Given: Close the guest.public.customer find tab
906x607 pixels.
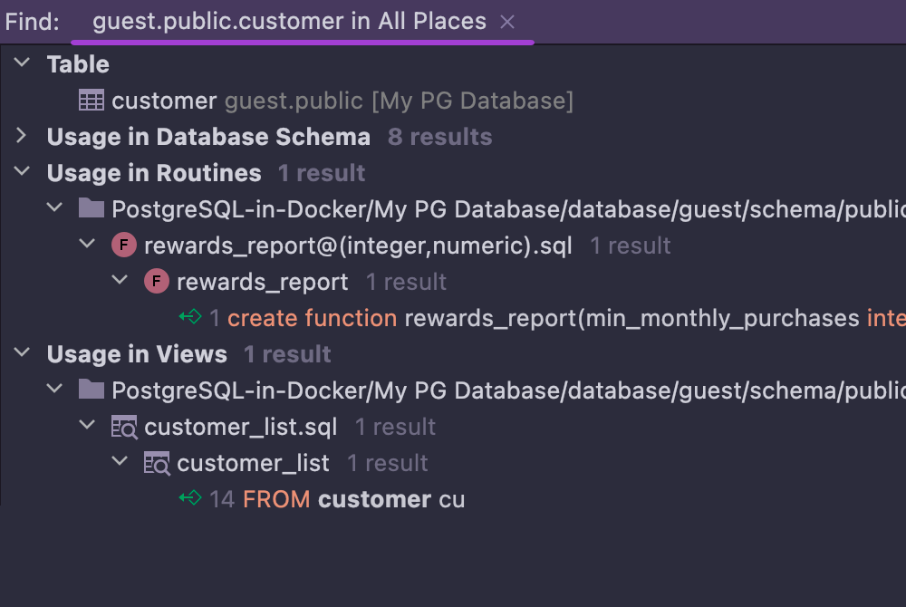Looking at the screenshot, I should 507,23.
